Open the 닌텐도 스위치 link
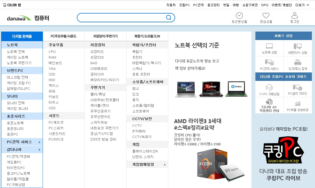The width and height of the screenshot is (315, 188). pos(143,157)
